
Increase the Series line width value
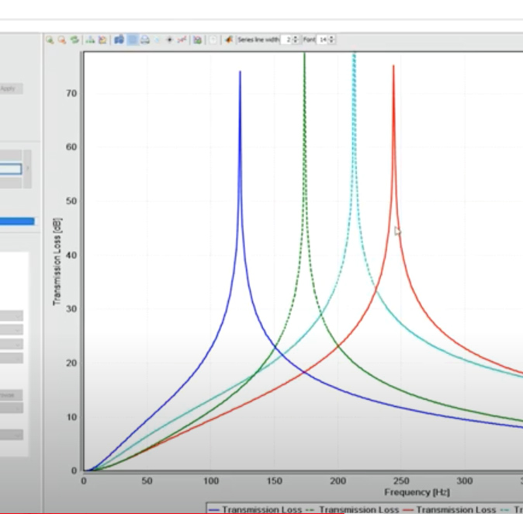[x=296, y=37]
